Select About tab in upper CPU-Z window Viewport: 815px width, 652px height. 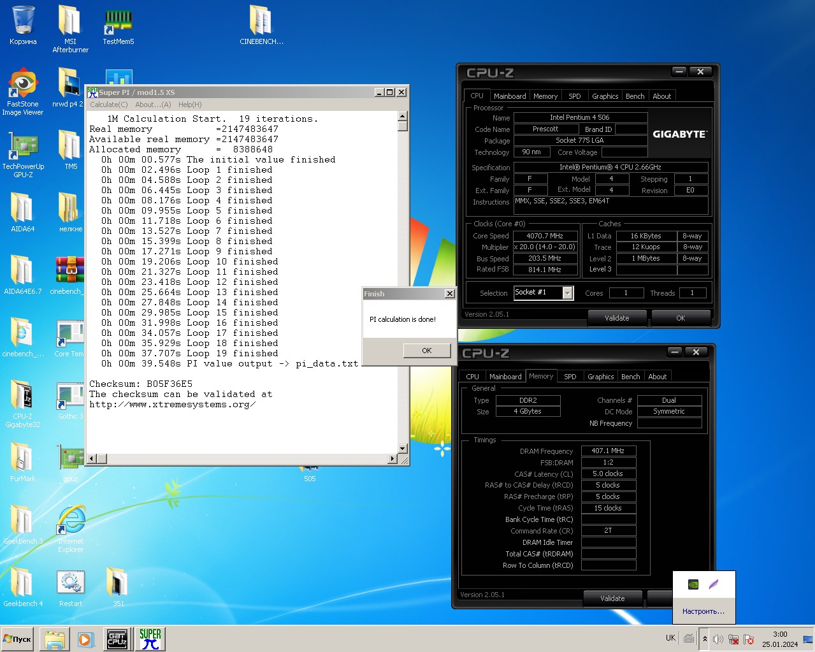point(661,96)
